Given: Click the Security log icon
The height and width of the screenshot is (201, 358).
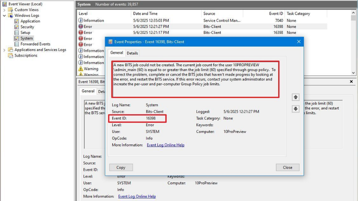Looking at the screenshot, I should 17,27.
